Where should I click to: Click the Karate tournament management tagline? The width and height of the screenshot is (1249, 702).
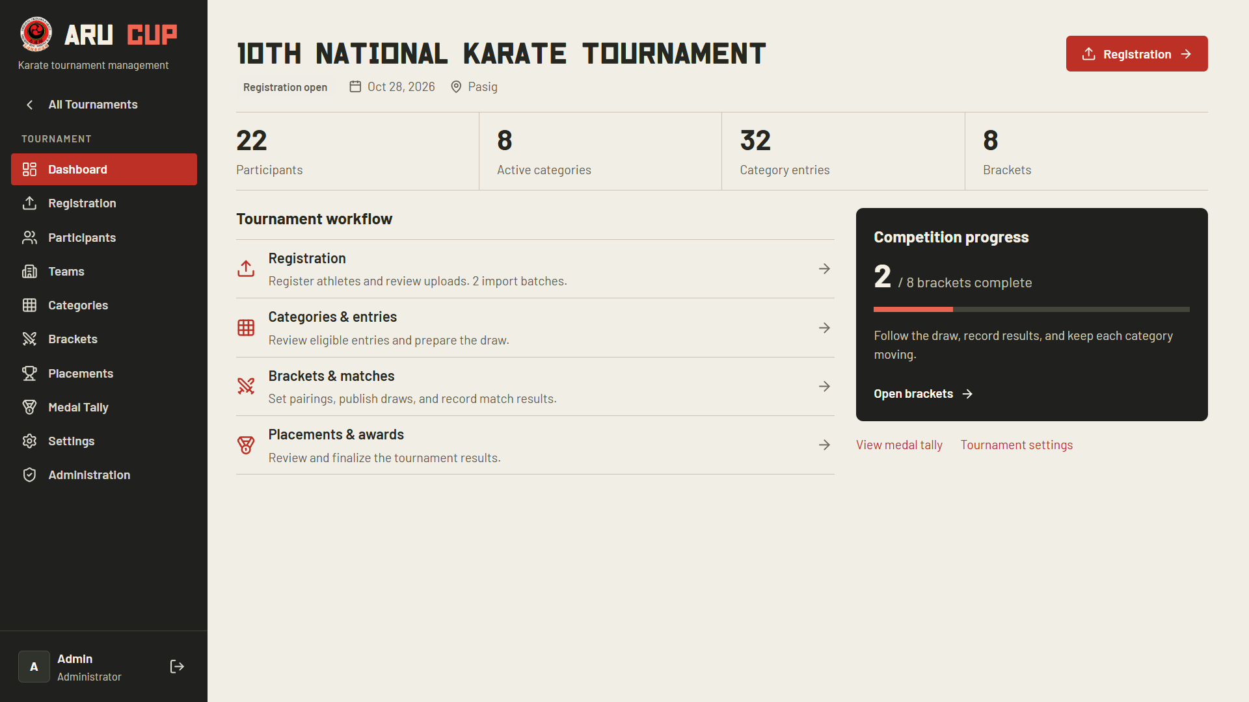(x=93, y=66)
